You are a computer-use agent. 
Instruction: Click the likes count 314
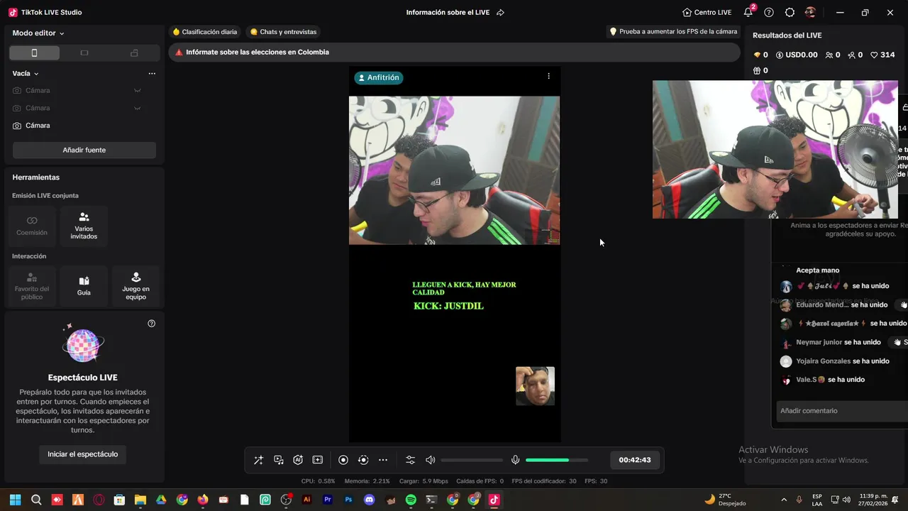point(882,55)
